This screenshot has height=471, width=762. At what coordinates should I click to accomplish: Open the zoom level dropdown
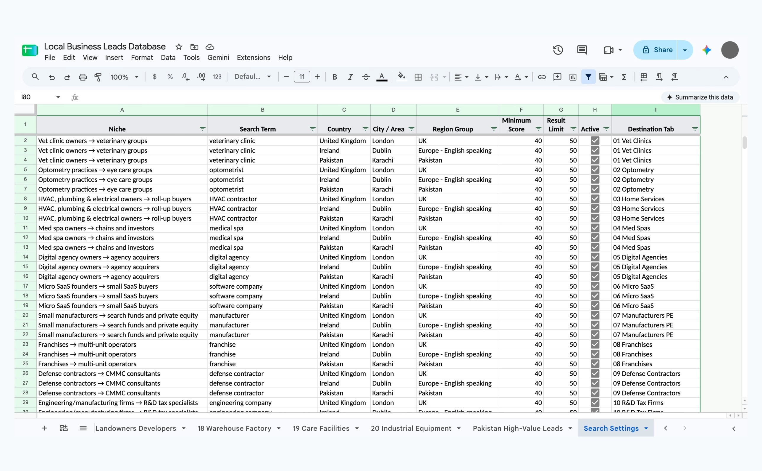124,77
